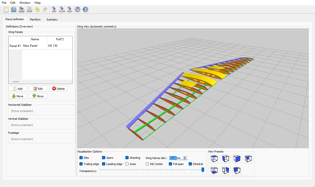The image size is (315, 187).
Task: Click the yellow Undo arrow icon
Action: (37, 9)
